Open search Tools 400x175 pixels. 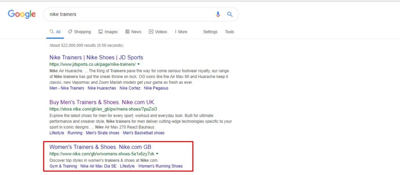[229, 32]
